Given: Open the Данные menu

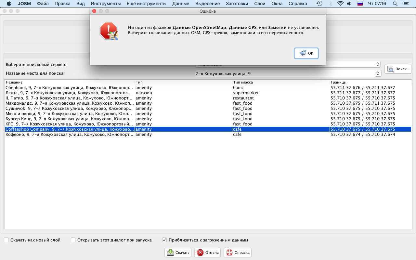Looking at the screenshot, I should [x=181, y=4].
